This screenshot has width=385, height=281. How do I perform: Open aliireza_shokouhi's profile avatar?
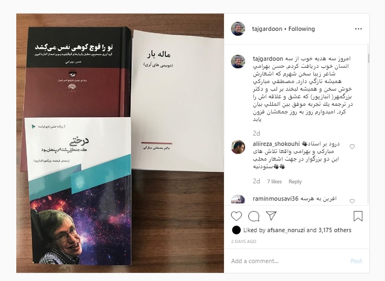(x=238, y=147)
